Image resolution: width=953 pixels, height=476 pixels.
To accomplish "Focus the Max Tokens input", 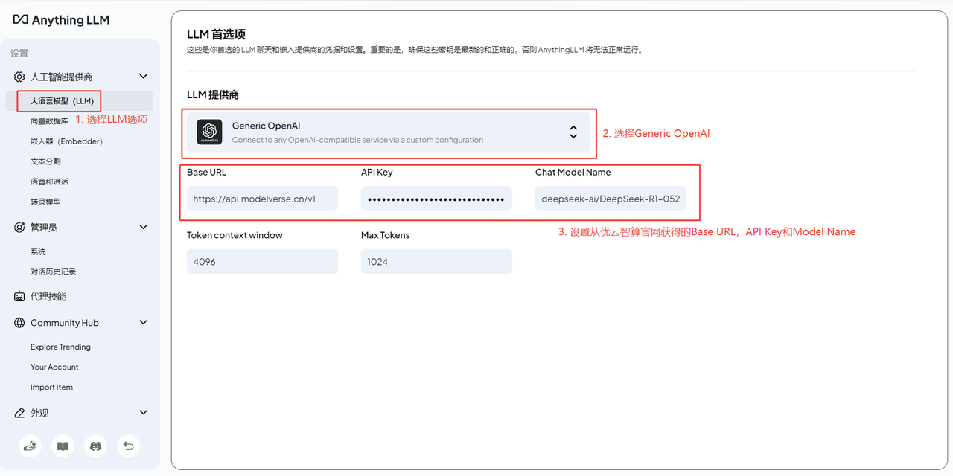I will pyautogui.click(x=436, y=261).
